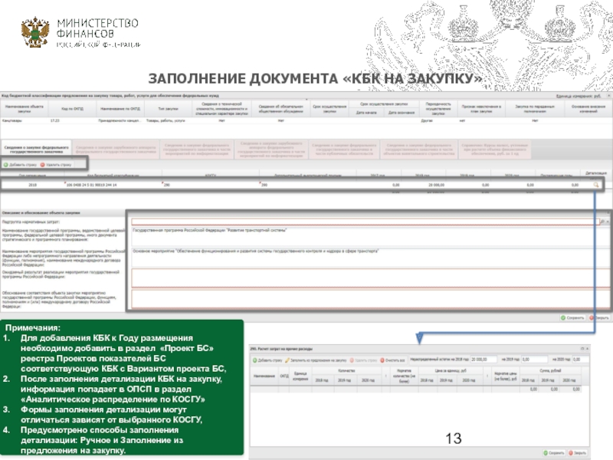Viewport: 613px width, 460px height.
Task: Click the unallocated balance field for 2018 showing 20 000,00
Action: pos(484,359)
